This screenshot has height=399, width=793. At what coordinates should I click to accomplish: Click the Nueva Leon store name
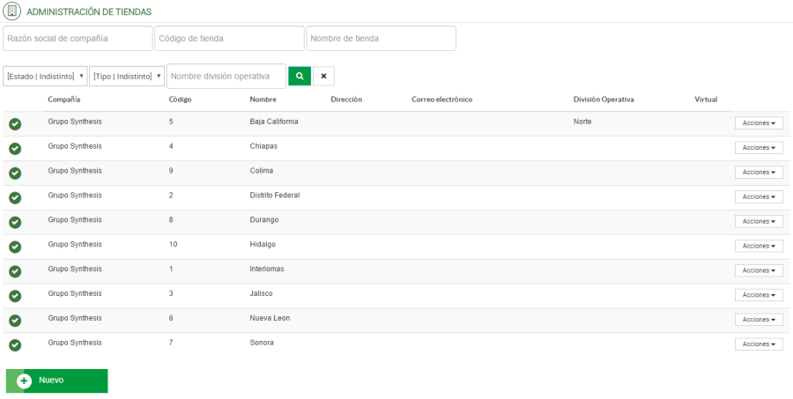coord(271,318)
